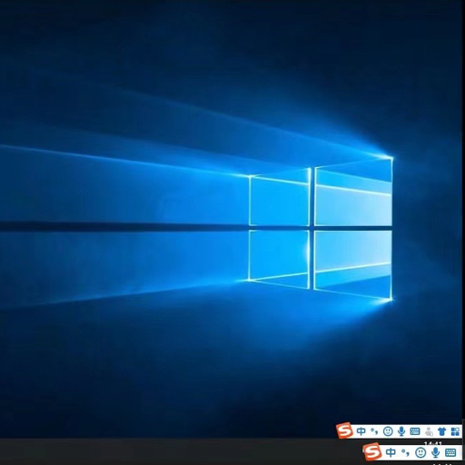The height and width of the screenshot is (465, 465).
Task: Open the taskbar clock showing 14:41
Action: click(433, 442)
